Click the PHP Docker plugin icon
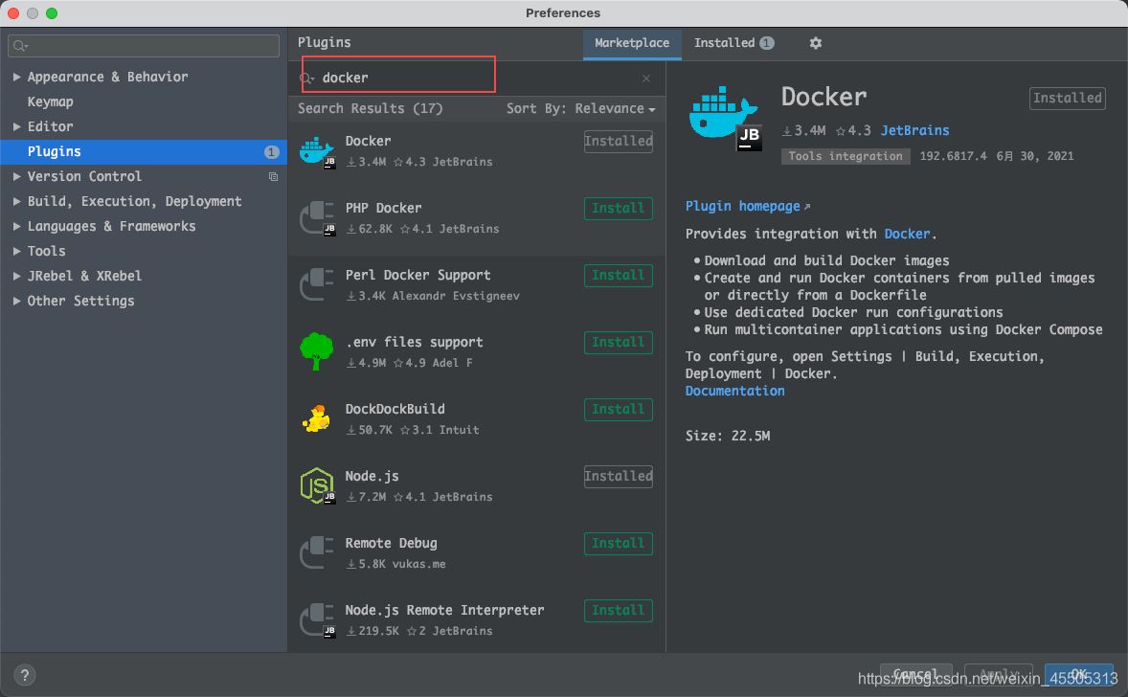 click(x=316, y=218)
